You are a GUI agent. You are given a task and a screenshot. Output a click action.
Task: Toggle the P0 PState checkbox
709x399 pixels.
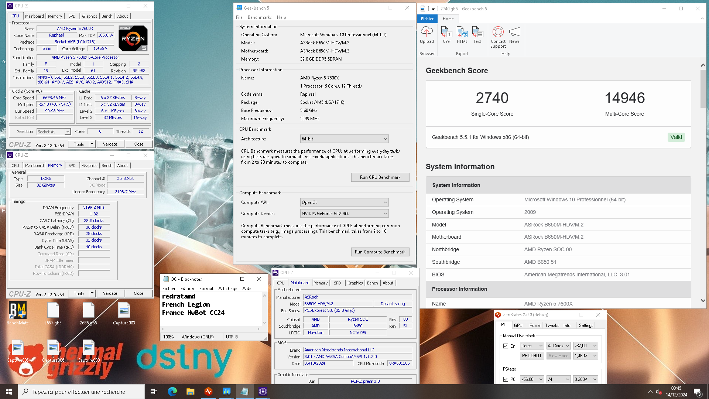506,379
